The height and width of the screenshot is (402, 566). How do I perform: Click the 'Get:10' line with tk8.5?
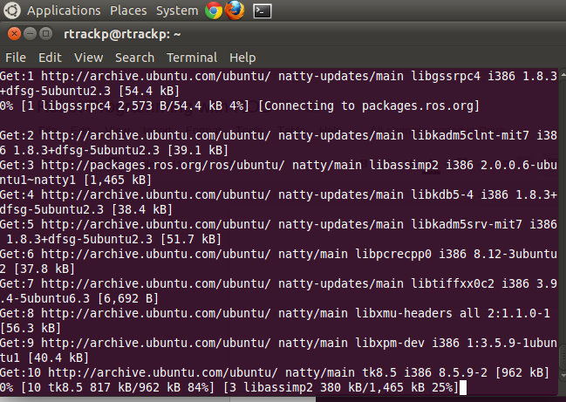(275, 372)
